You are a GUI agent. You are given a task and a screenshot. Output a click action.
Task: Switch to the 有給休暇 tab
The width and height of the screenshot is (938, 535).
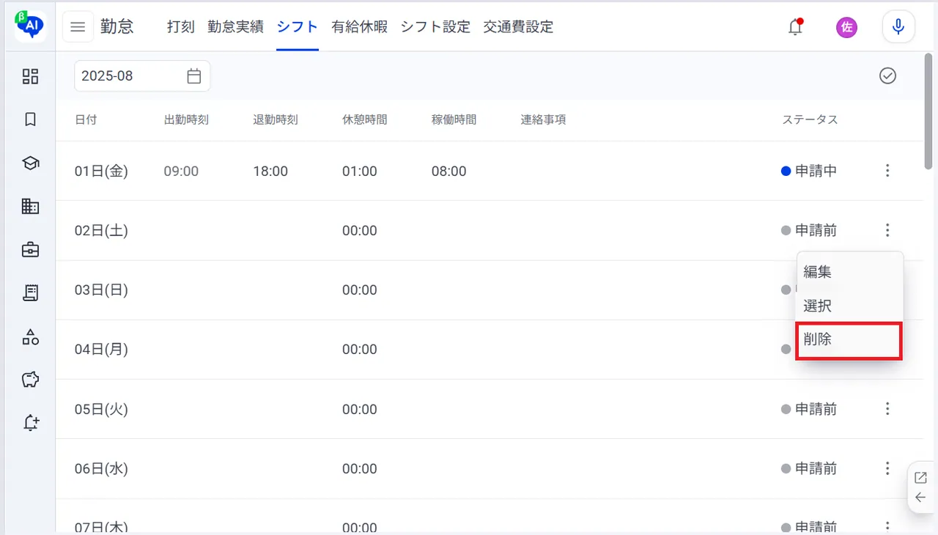(x=359, y=27)
